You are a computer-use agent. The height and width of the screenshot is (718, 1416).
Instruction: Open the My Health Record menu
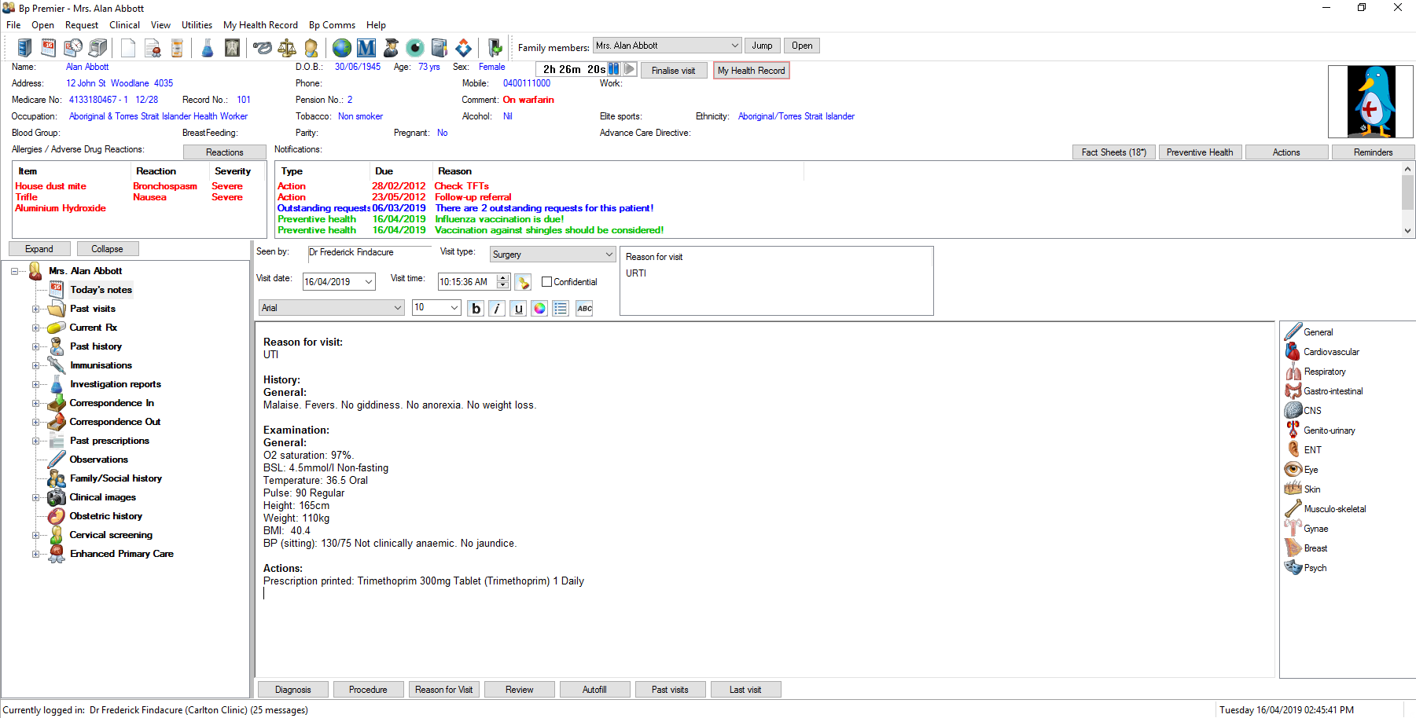tap(260, 24)
